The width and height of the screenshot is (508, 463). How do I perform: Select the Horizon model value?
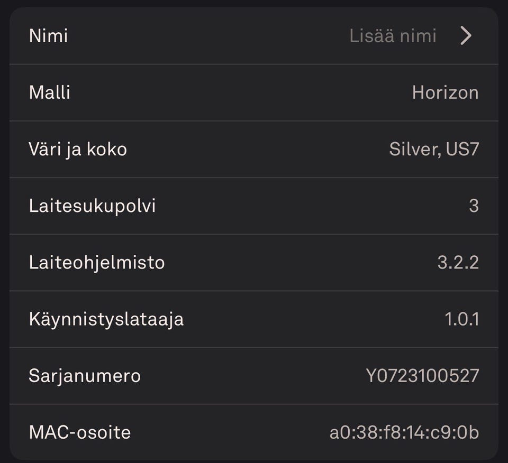445,92
